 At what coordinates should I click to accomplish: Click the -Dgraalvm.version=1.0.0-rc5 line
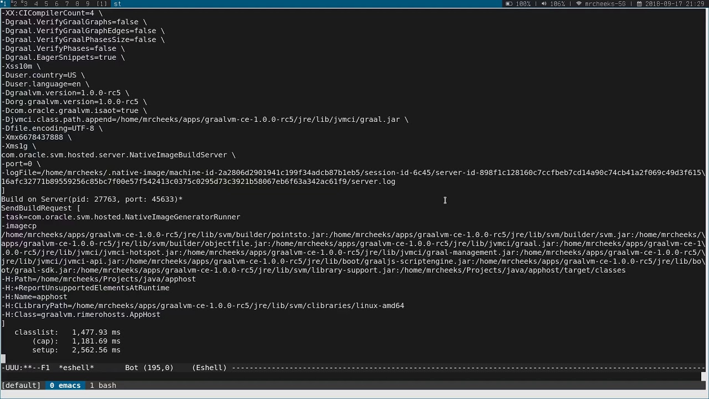coord(65,93)
